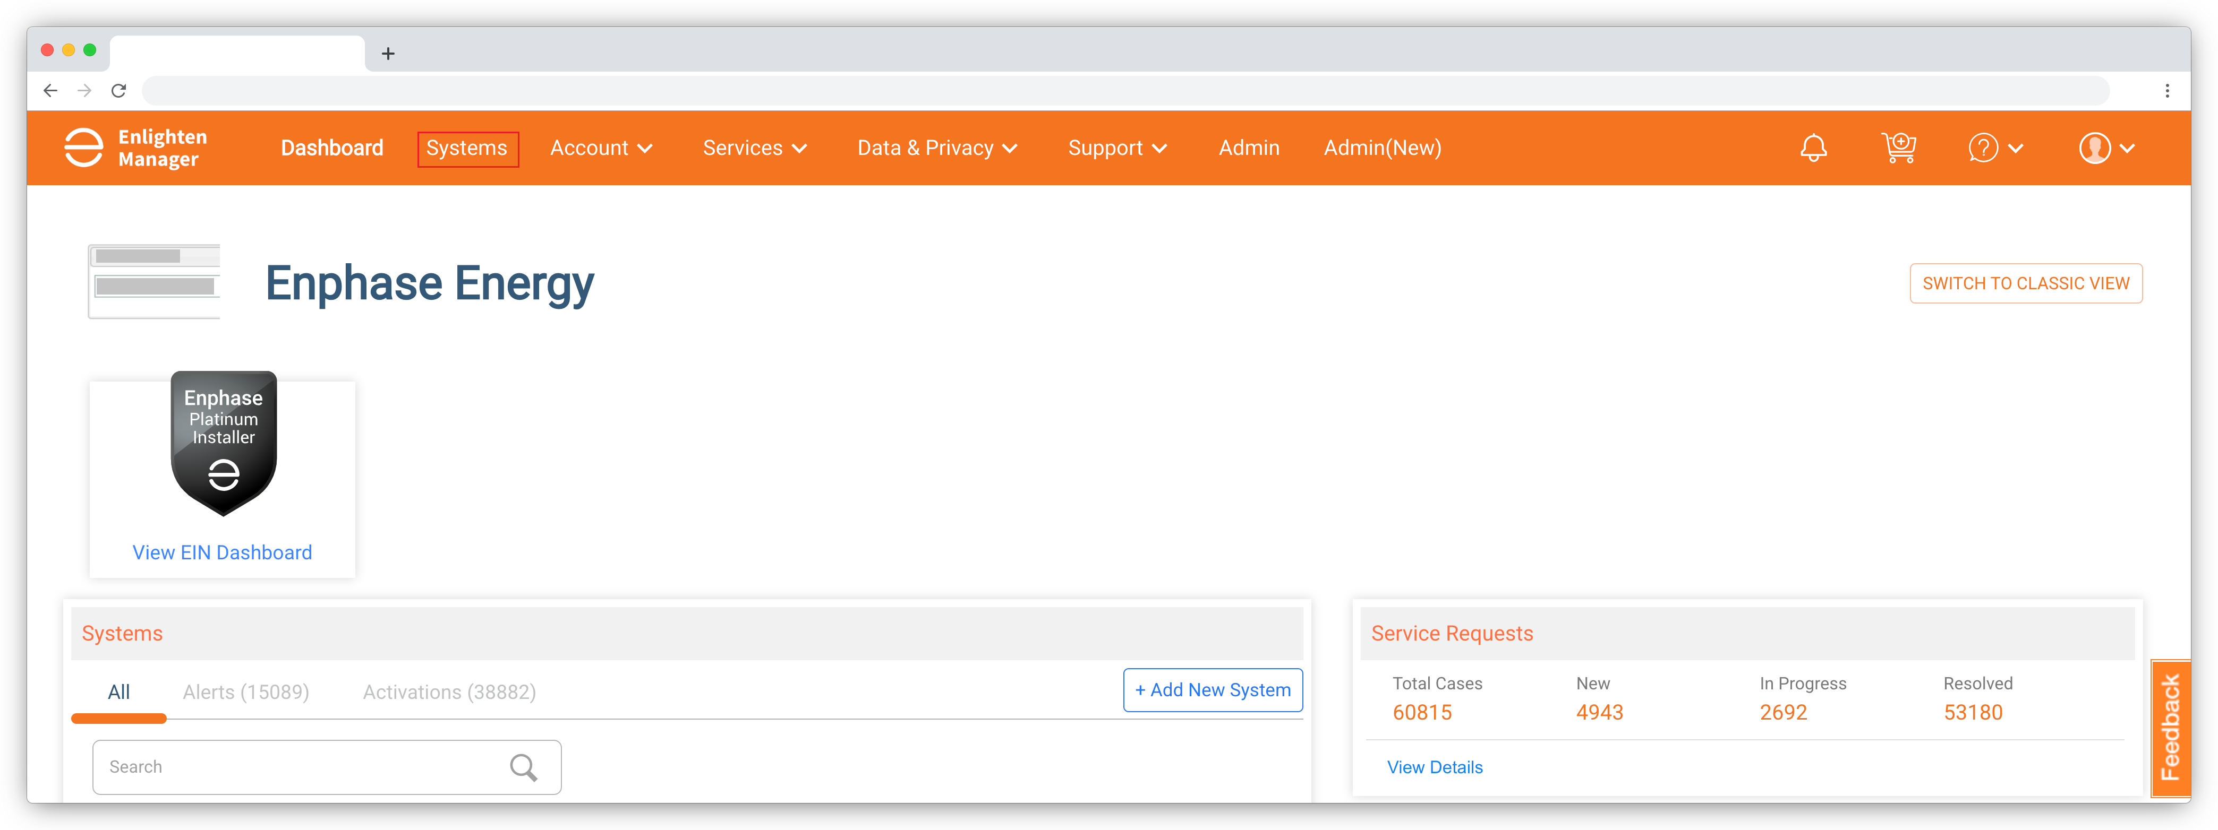2218x830 pixels.
Task: Switch to the Activations (38882) tab
Action: [x=449, y=693]
